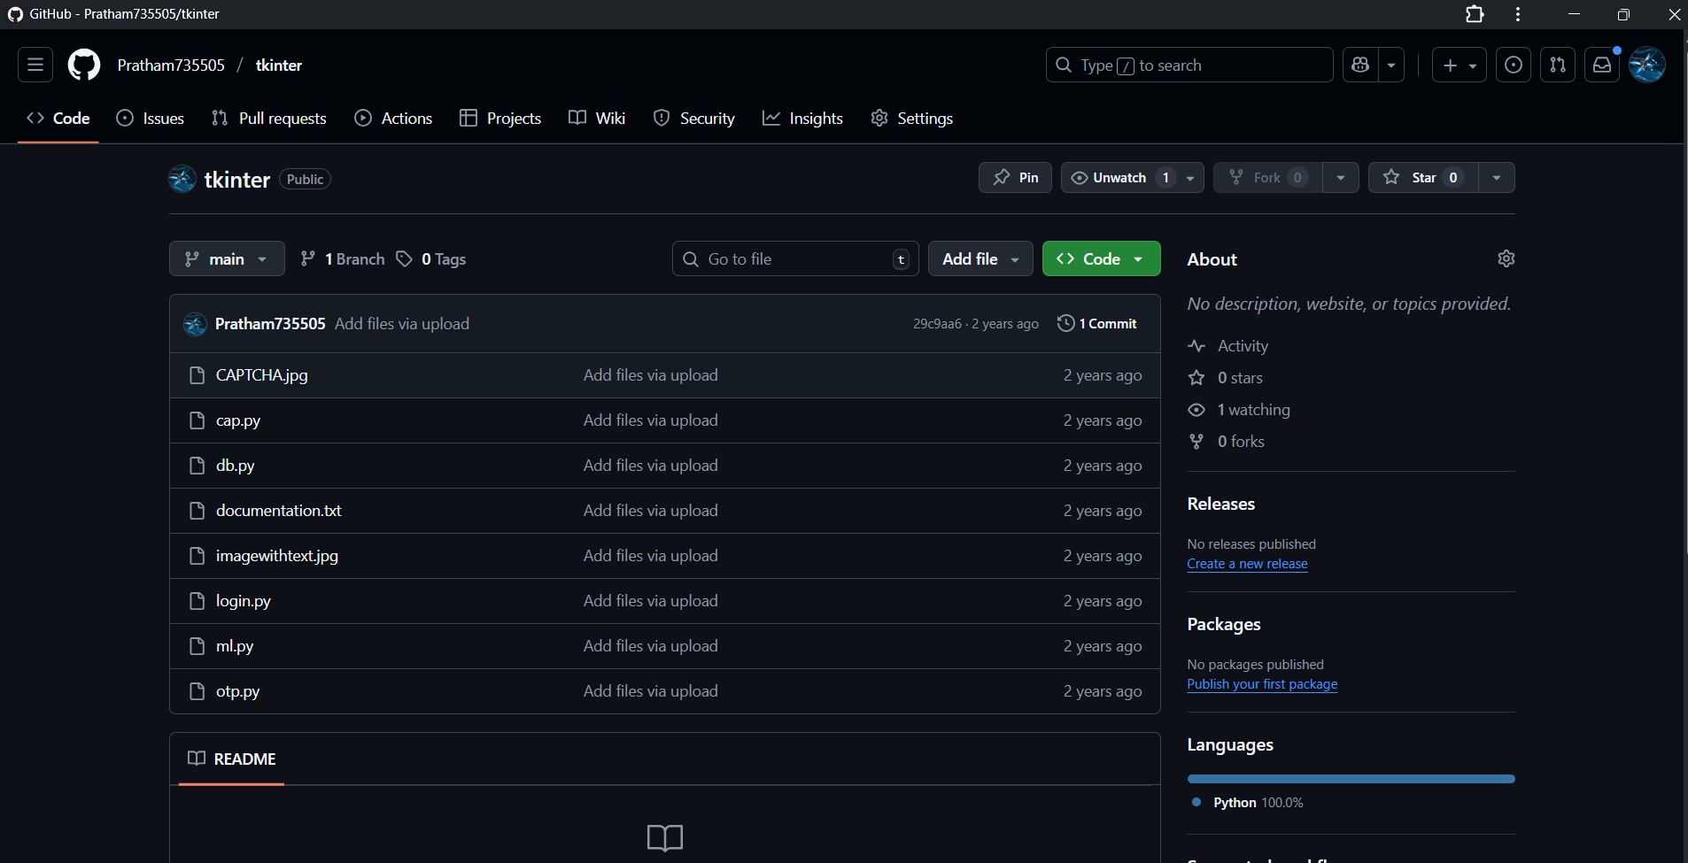Viewport: 1688px width, 863px height.
Task: Open the notifications inbox icon
Action: (1602, 65)
